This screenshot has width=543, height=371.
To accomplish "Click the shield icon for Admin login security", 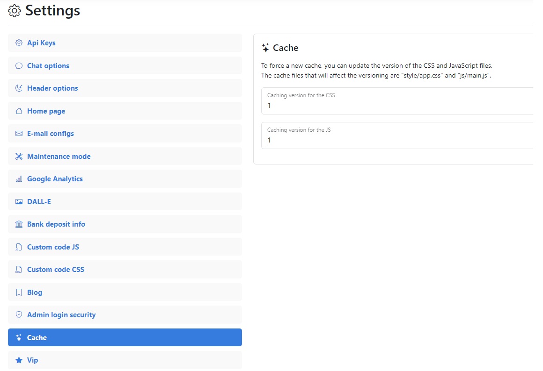I will point(19,315).
